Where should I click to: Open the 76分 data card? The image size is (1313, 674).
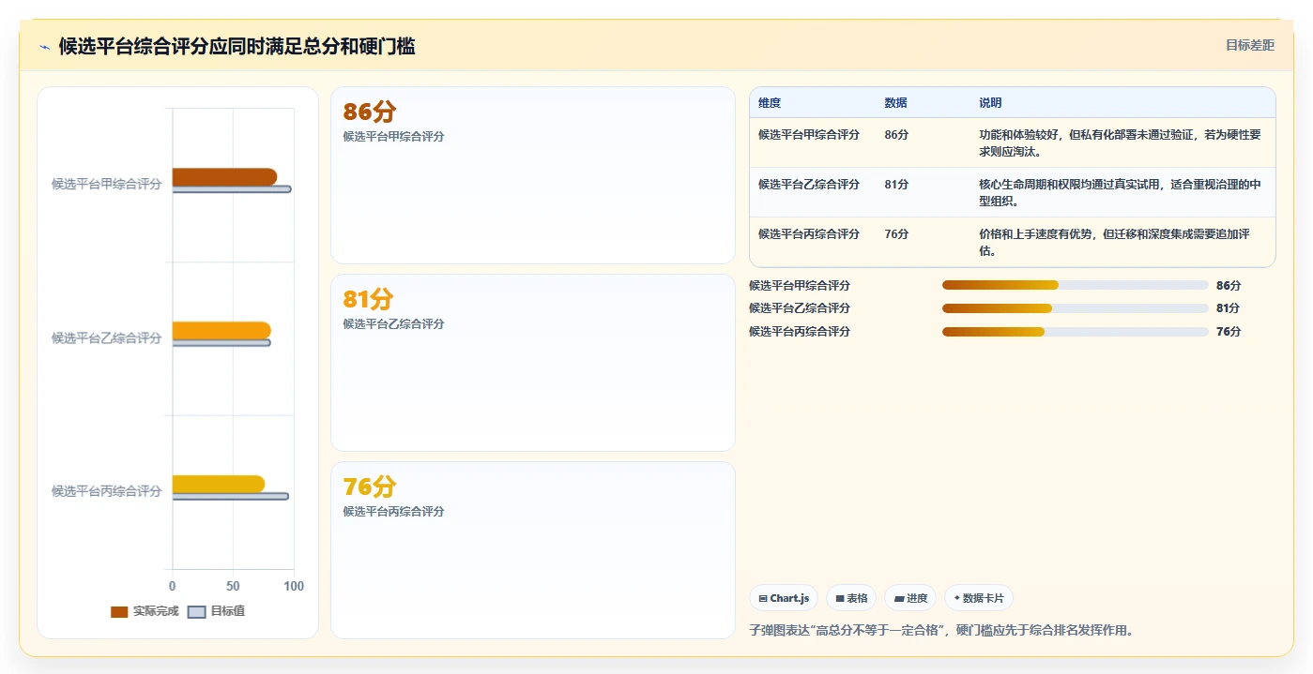[x=533, y=550]
